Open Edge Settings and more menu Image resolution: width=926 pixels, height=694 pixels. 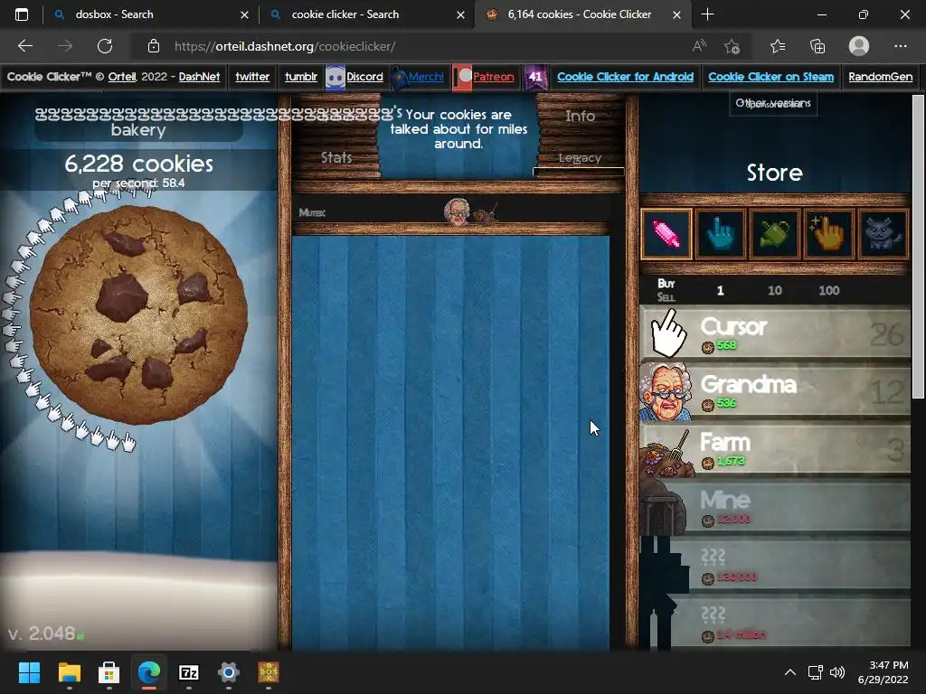coord(900,46)
